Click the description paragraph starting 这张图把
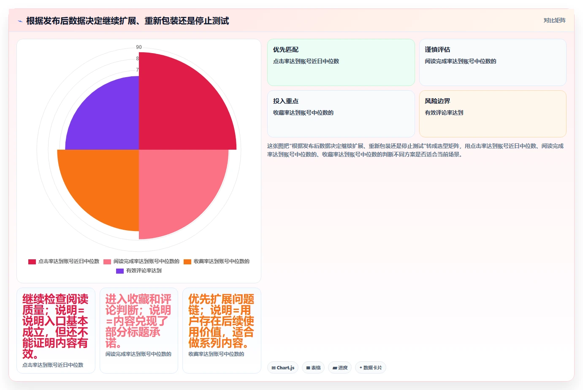The image size is (583, 390). pos(416,150)
